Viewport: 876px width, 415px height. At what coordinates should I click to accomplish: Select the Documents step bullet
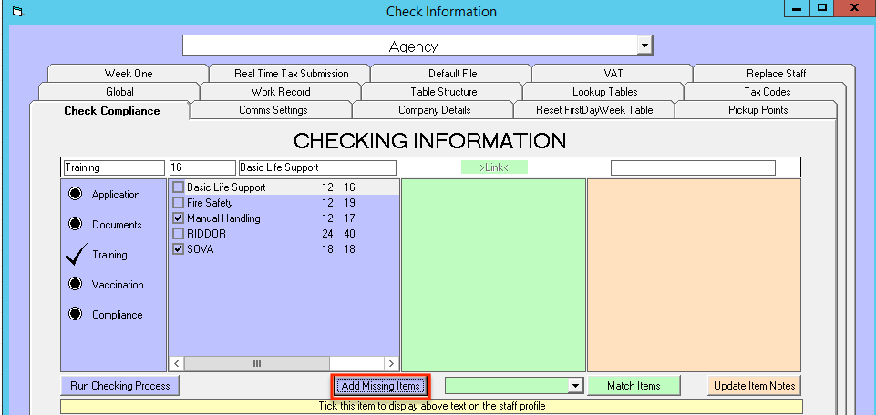[76, 225]
